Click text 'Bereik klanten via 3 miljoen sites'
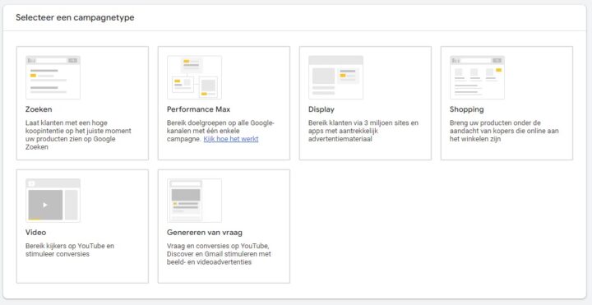592x305 pixels. coord(363,131)
